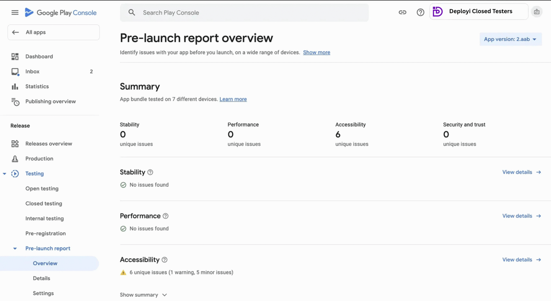This screenshot has height=301, width=551.
Task: Click the Performance help info icon
Action: (166, 216)
